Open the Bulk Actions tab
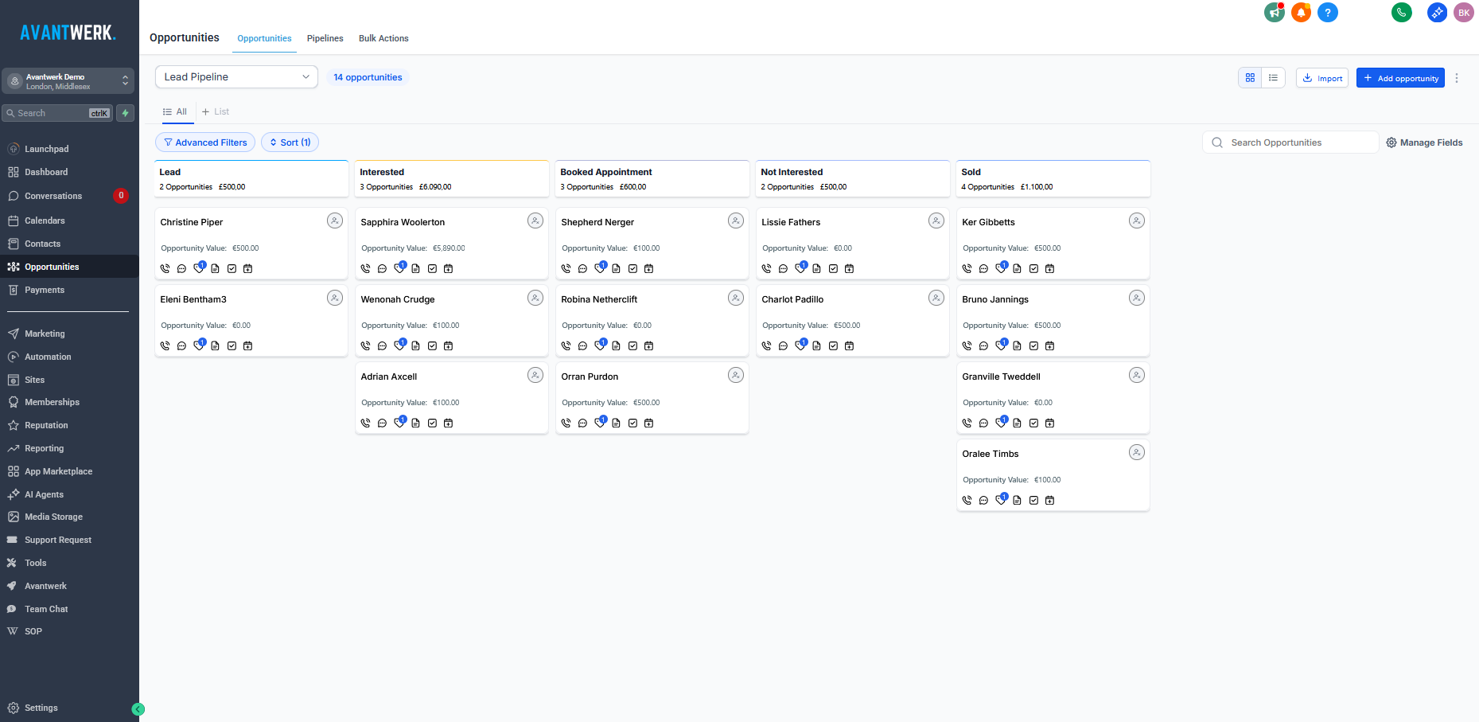The width and height of the screenshot is (1479, 722). [383, 38]
